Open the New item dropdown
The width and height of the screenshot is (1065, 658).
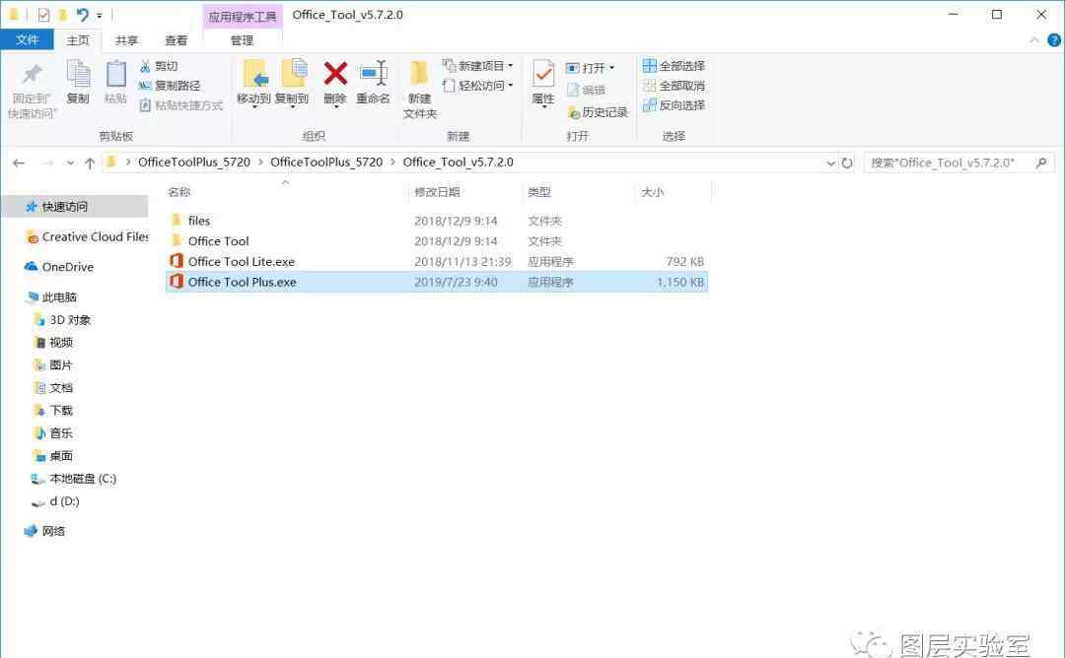click(x=477, y=66)
